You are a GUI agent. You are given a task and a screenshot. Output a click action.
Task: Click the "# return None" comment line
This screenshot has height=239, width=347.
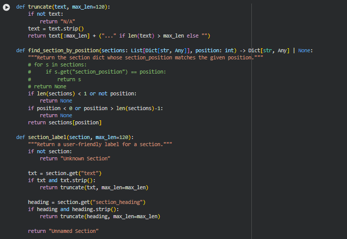coord(47,87)
